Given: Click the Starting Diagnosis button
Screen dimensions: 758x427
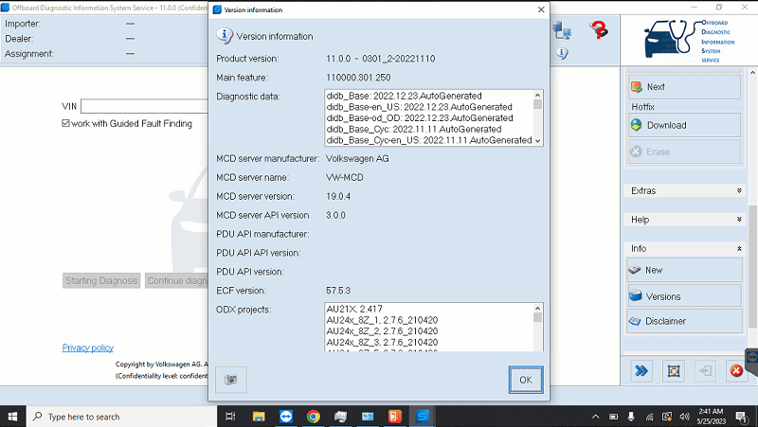Looking at the screenshot, I should coord(101,280).
